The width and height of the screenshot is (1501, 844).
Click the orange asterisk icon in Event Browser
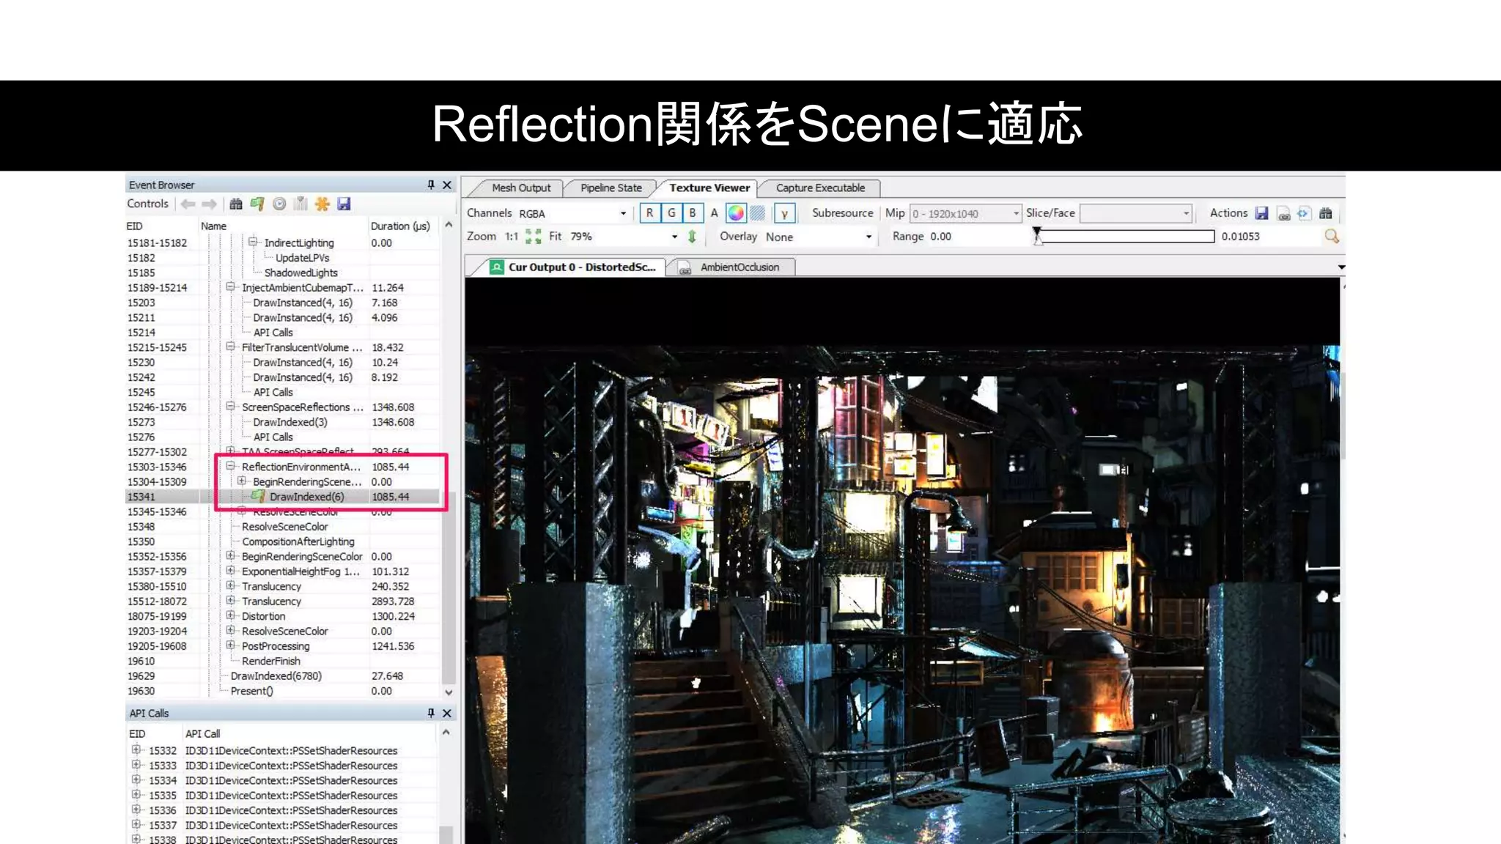(322, 204)
